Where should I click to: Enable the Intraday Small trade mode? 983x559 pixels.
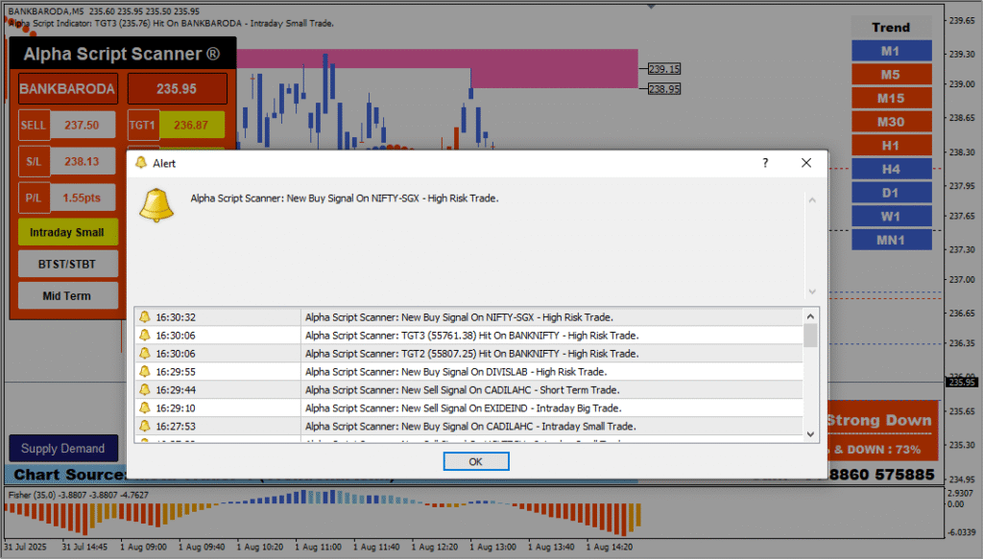67,231
